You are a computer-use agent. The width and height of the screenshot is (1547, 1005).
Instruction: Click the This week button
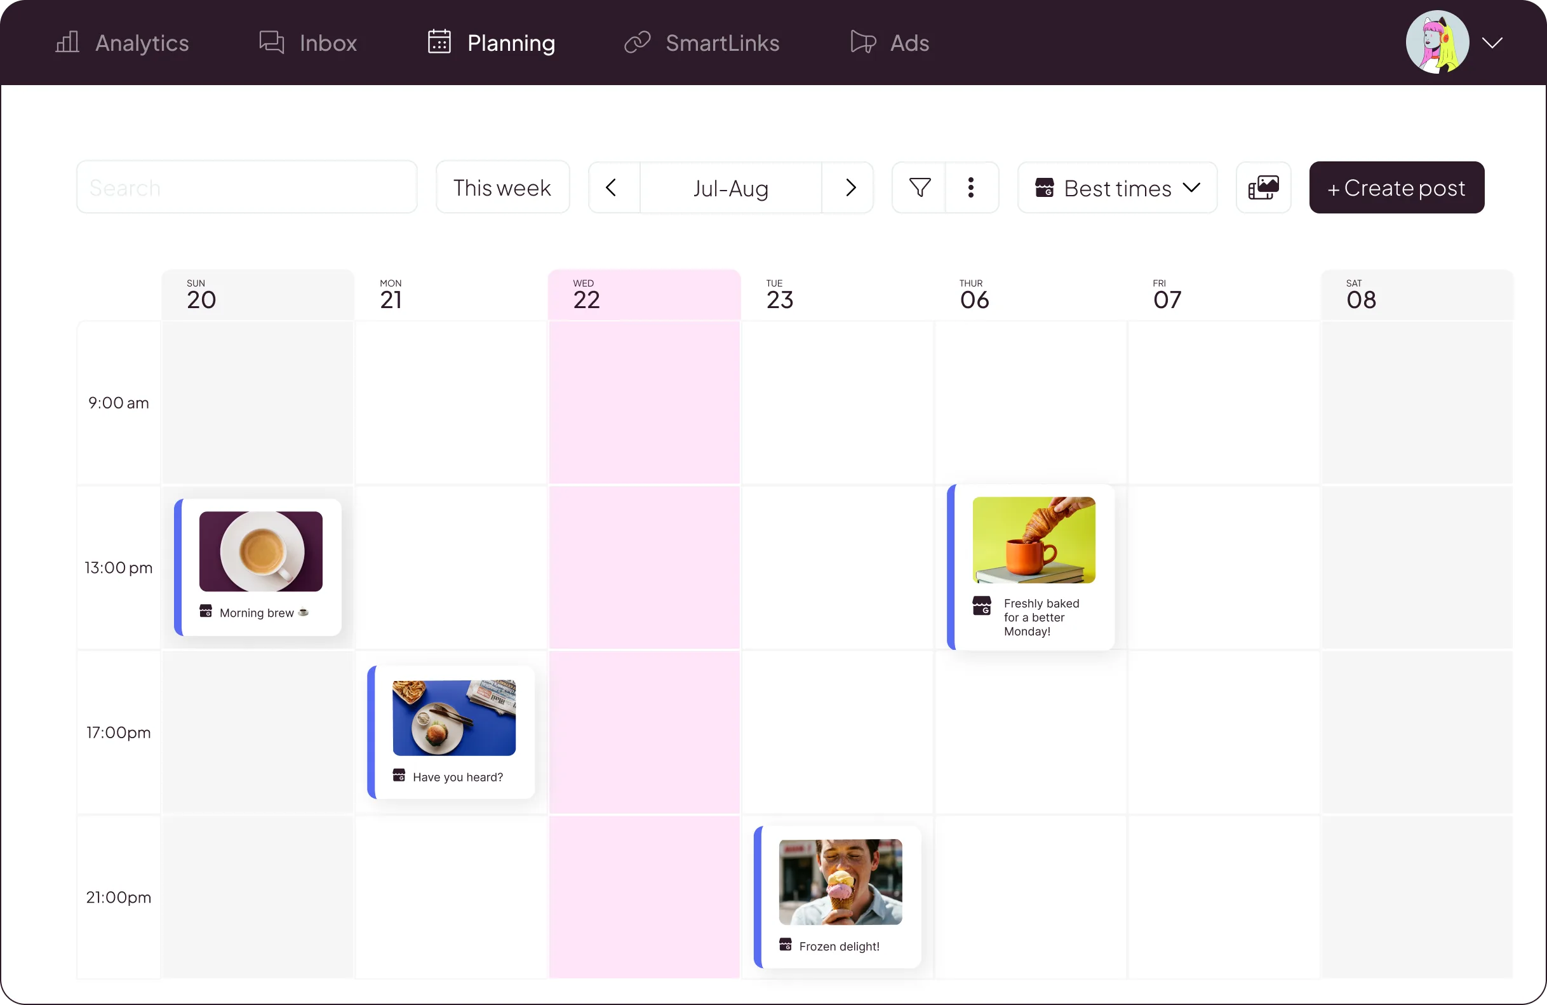[x=502, y=188]
